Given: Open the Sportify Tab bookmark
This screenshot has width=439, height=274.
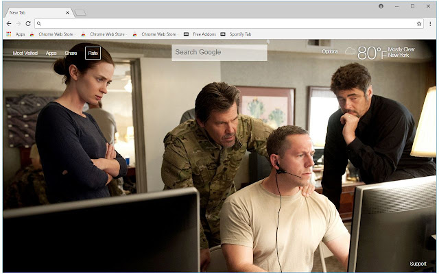Looking at the screenshot, I should pos(236,34).
